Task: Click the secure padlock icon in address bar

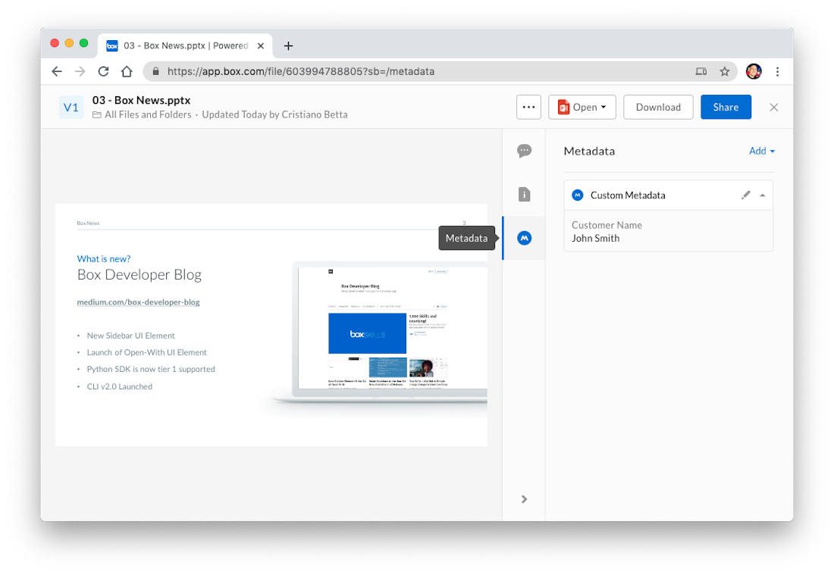Action: (155, 70)
